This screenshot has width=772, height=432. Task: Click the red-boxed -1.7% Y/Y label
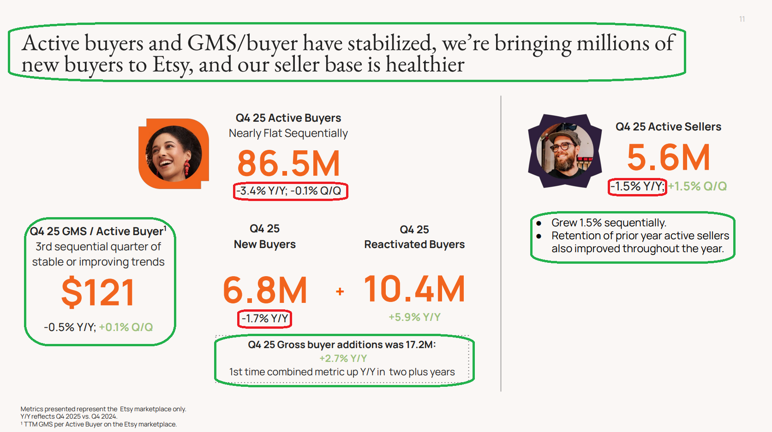(x=264, y=319)
